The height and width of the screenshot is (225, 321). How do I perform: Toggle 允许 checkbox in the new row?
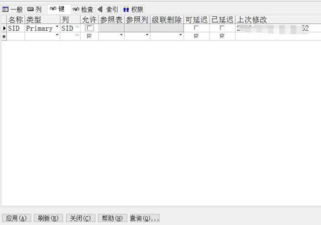(89, 36)
